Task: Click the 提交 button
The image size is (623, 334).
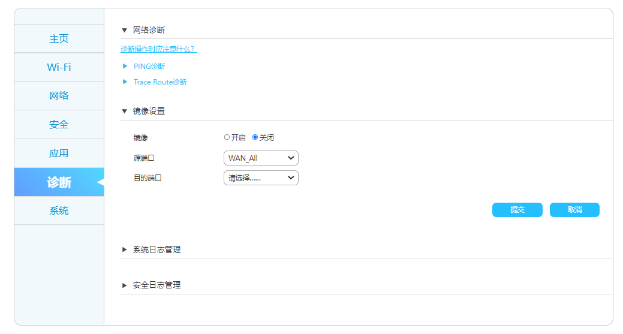Action: tap(517, 210)
